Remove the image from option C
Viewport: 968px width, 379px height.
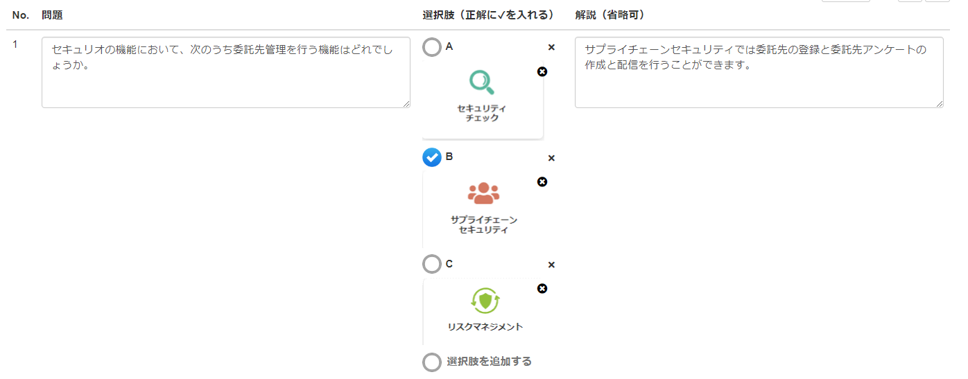tap(542, 288)
